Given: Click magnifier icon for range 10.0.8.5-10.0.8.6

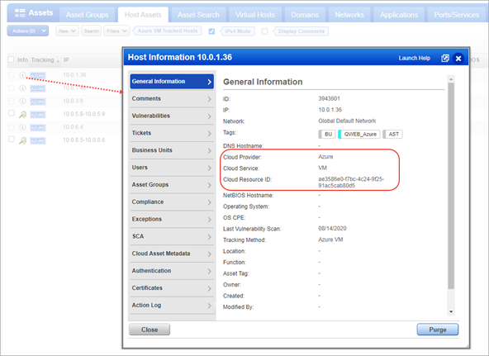Looking at the screenshot, I should point(22,140).
